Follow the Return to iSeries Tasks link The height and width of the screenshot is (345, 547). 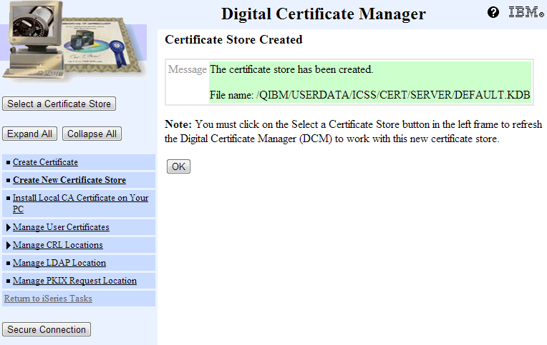[48, 299]
